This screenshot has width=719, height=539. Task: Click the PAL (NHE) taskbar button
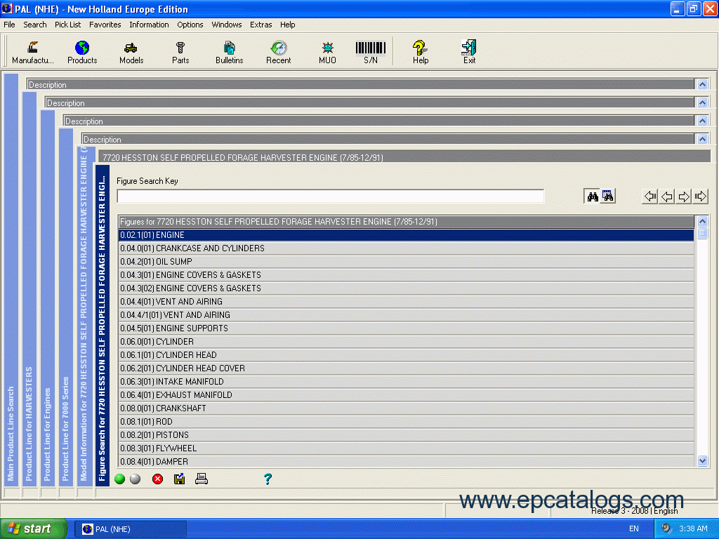[x=131, y=529]
